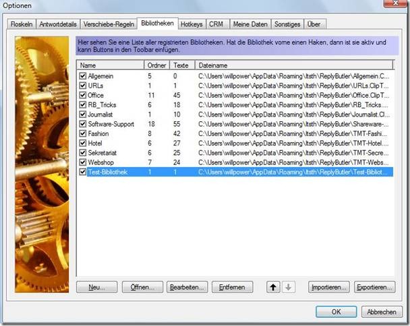Select the Webshop library name
The width and height of the screenshot is (410, 326).
(x=100, y=162)
